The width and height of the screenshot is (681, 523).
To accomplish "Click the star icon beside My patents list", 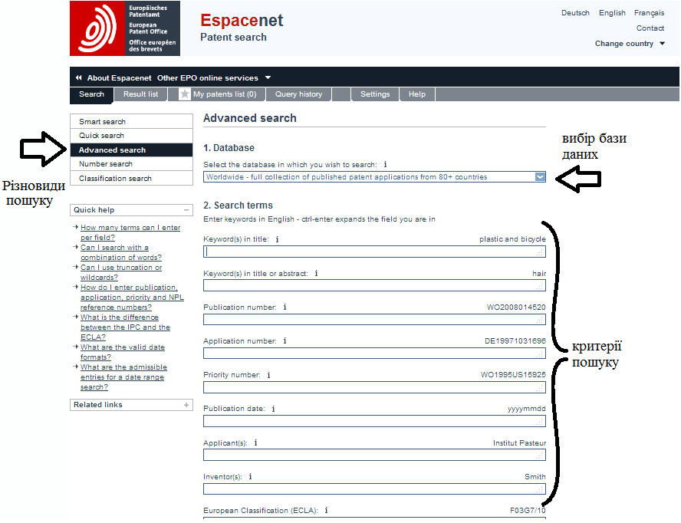I will (185, 94).
